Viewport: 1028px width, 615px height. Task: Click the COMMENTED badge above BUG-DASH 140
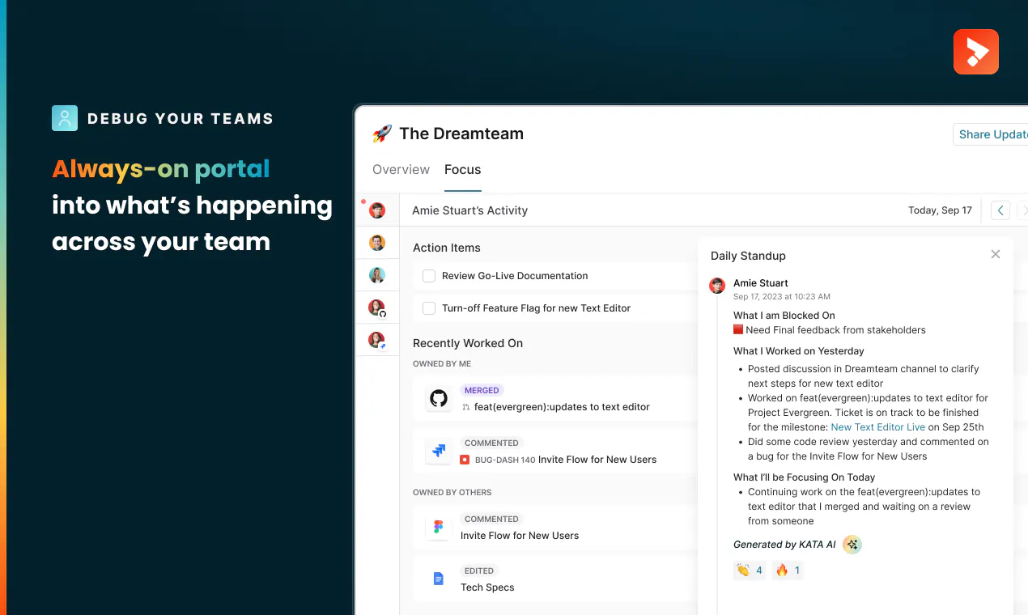(x=491, y=443)
